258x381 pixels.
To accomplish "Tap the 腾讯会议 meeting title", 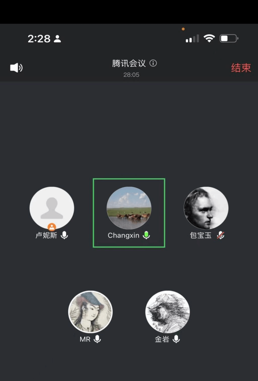I will coord(129,63).
